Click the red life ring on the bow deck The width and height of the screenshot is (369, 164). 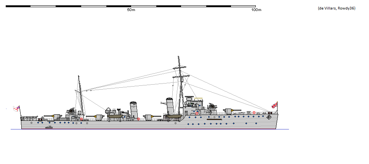(254, 113)
